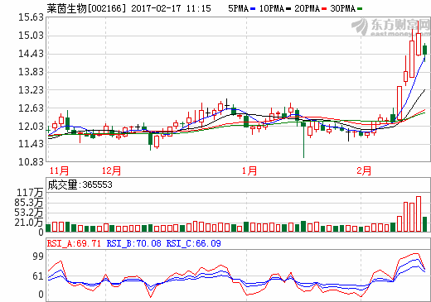Click the 99 RSI axis label
Image resolution: width=431 pixels, height=302 pixels.
tap(38, 256)
